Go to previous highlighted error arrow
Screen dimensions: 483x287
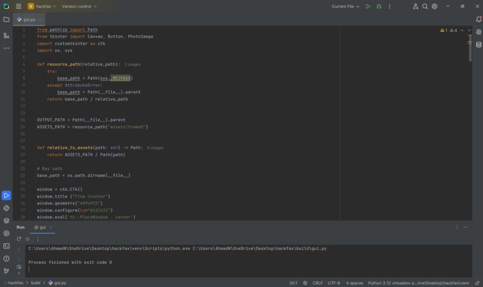click(x=462, y=30)
